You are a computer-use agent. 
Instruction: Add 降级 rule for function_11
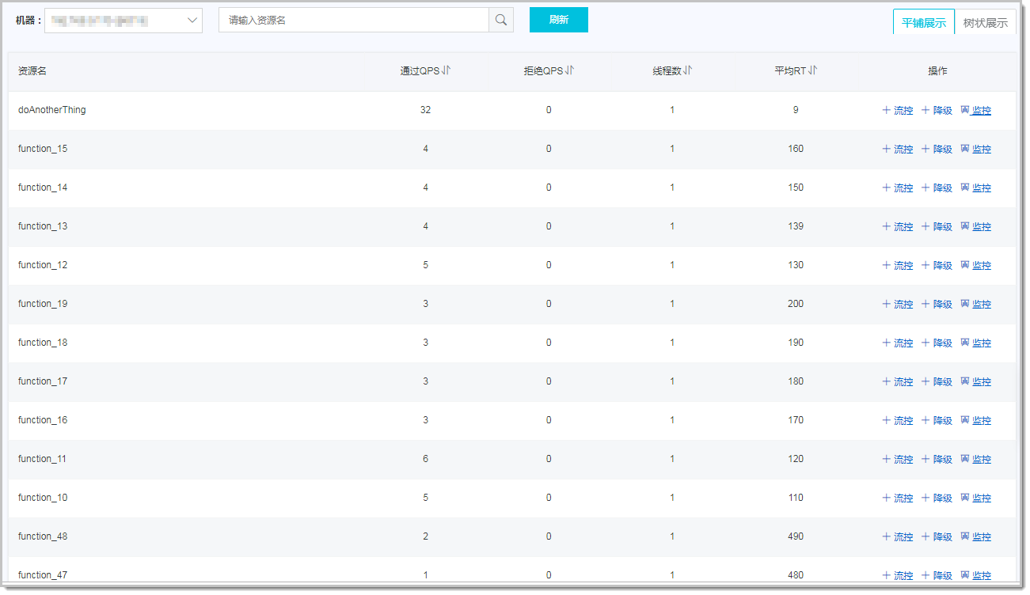(937, 460)
